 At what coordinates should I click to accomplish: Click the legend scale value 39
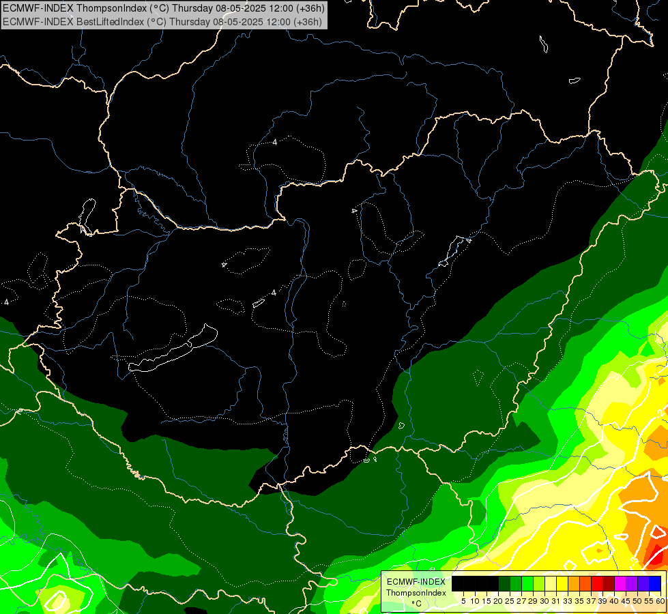(602, 601)
